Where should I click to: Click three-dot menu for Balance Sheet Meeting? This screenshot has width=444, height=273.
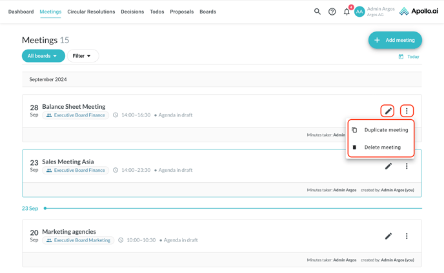(x=407, y=111)
